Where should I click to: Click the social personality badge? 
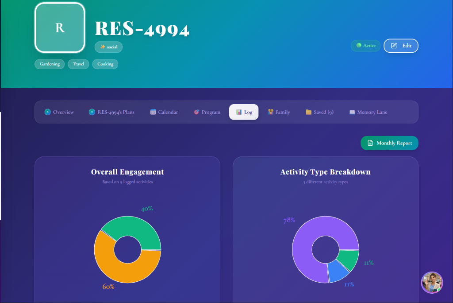(x=109, y=47)
